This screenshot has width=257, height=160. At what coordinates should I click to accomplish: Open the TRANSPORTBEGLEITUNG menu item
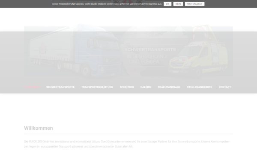pos(97,87)
